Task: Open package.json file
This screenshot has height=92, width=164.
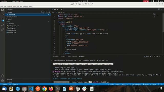Action: point(28,28)
